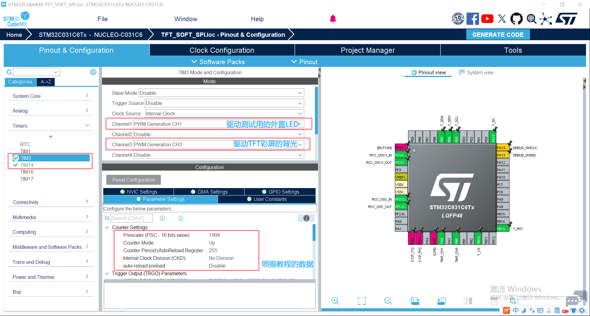Open the Help menu
590x316 pixels.
[257, 19]
